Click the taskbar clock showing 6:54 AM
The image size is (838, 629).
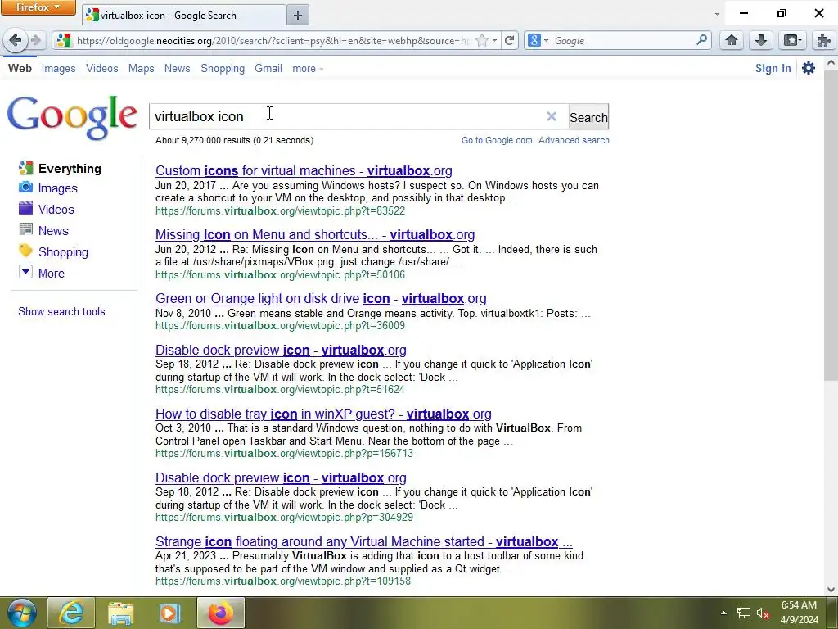(799, 613)
